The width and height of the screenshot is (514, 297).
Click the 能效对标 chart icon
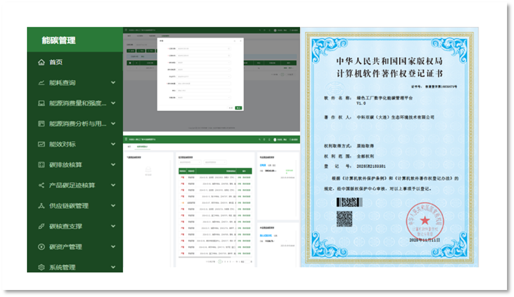pos(41,144)
